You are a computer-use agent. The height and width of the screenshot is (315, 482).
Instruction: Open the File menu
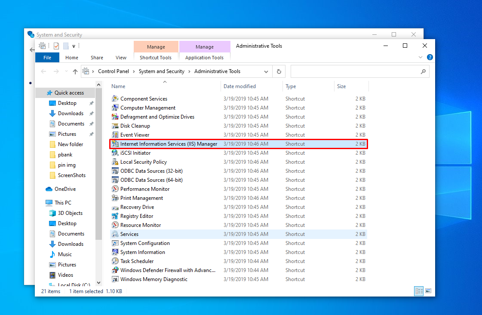pyautogui.click(x=47, y=58)
